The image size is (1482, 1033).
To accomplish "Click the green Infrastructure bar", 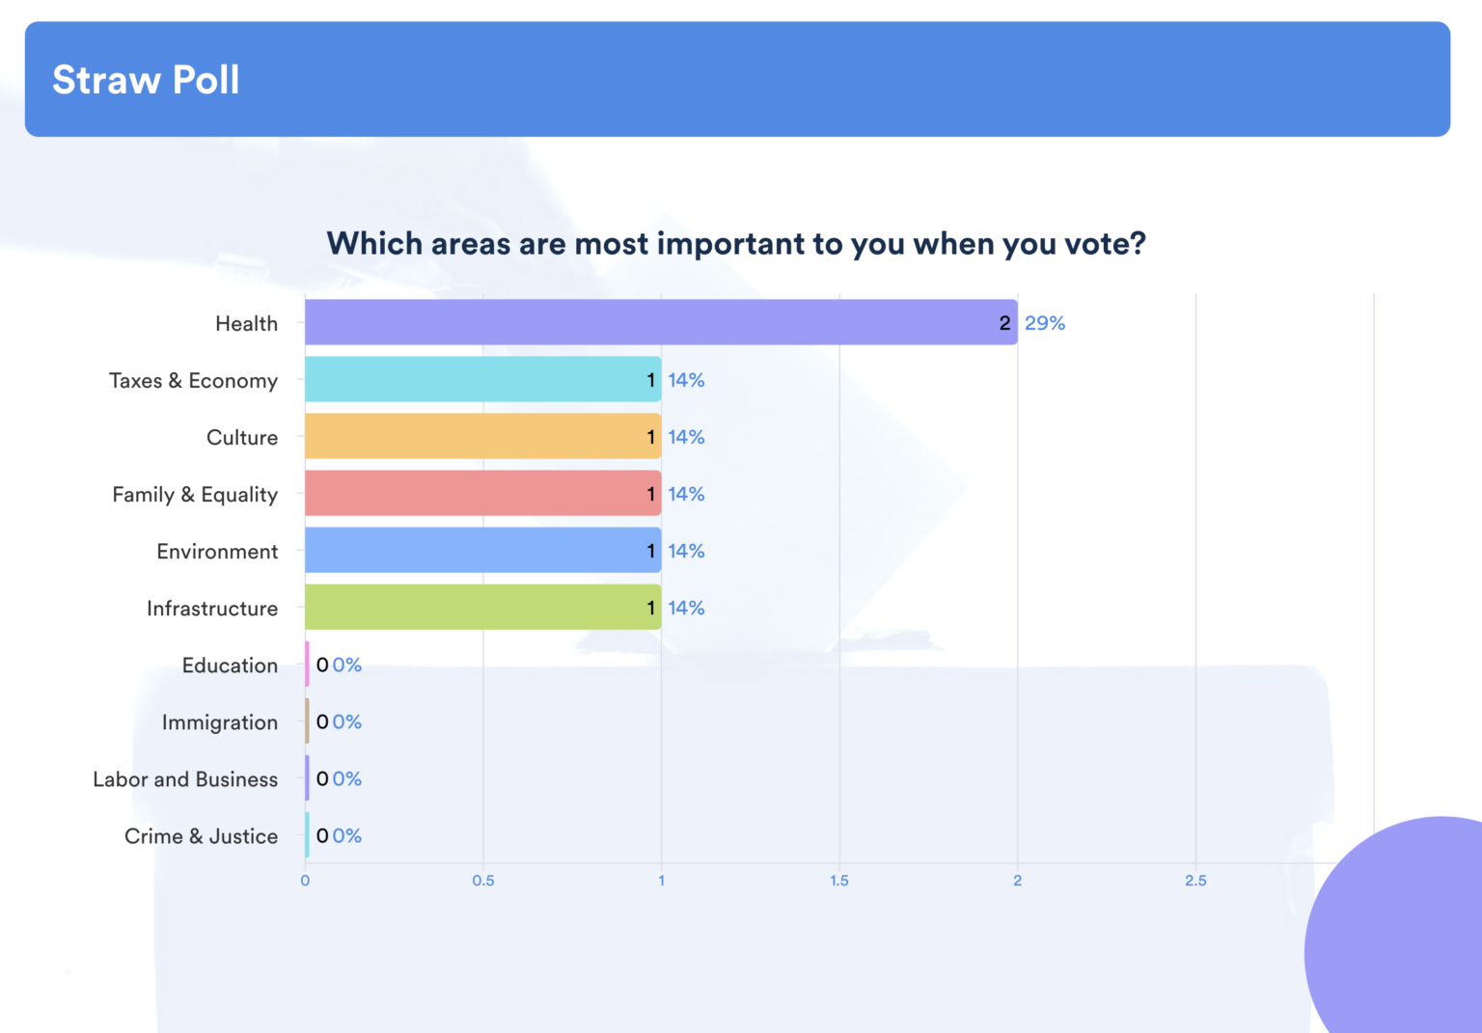I will (482, 607).
